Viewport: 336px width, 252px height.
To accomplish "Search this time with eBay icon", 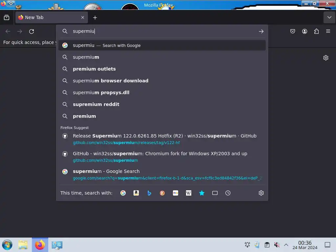I will pos(176,193).
